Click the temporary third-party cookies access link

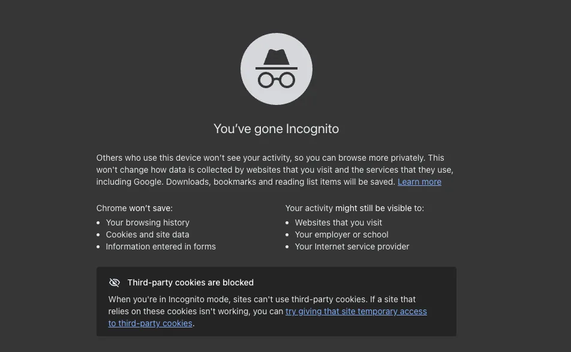(x=356, y=311)
